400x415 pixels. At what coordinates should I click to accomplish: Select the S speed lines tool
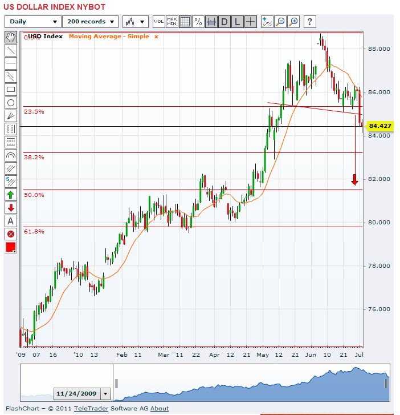pyautogui.click(x=11, y=182)
